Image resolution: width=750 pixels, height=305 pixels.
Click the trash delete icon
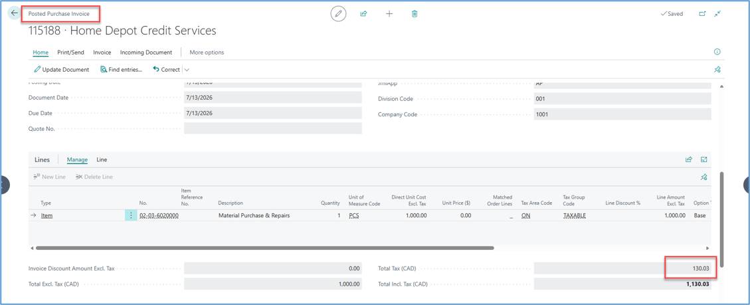coord(415,14)
